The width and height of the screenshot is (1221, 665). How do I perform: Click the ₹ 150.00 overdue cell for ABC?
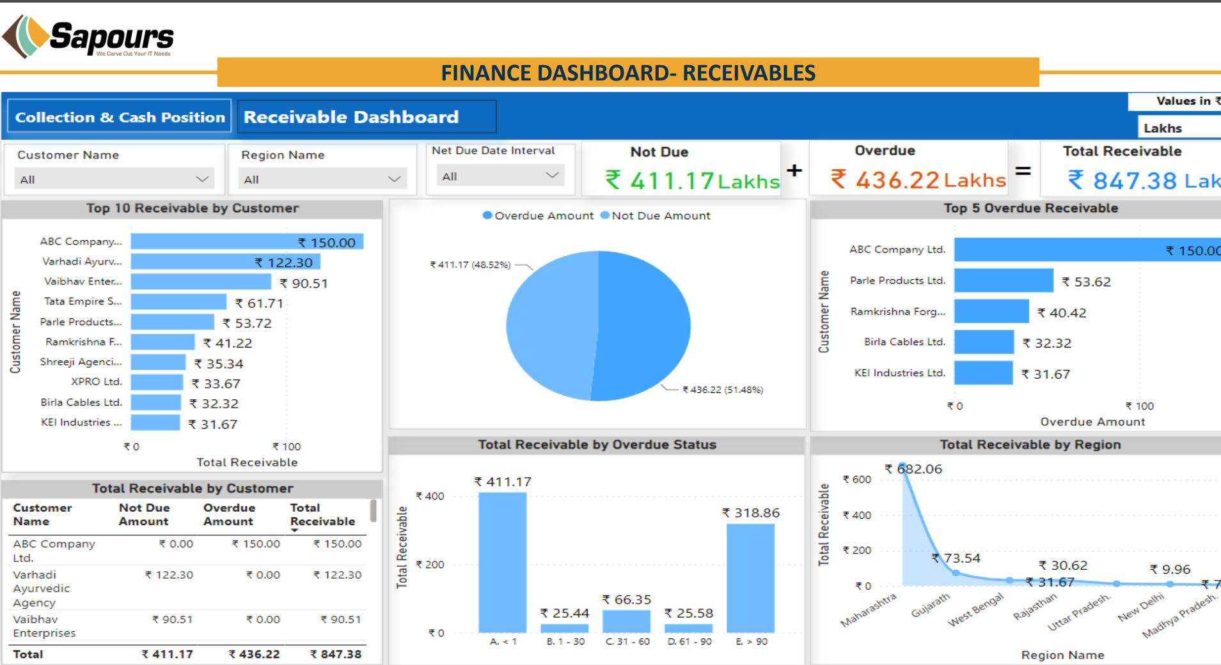[x=256, y=544]
